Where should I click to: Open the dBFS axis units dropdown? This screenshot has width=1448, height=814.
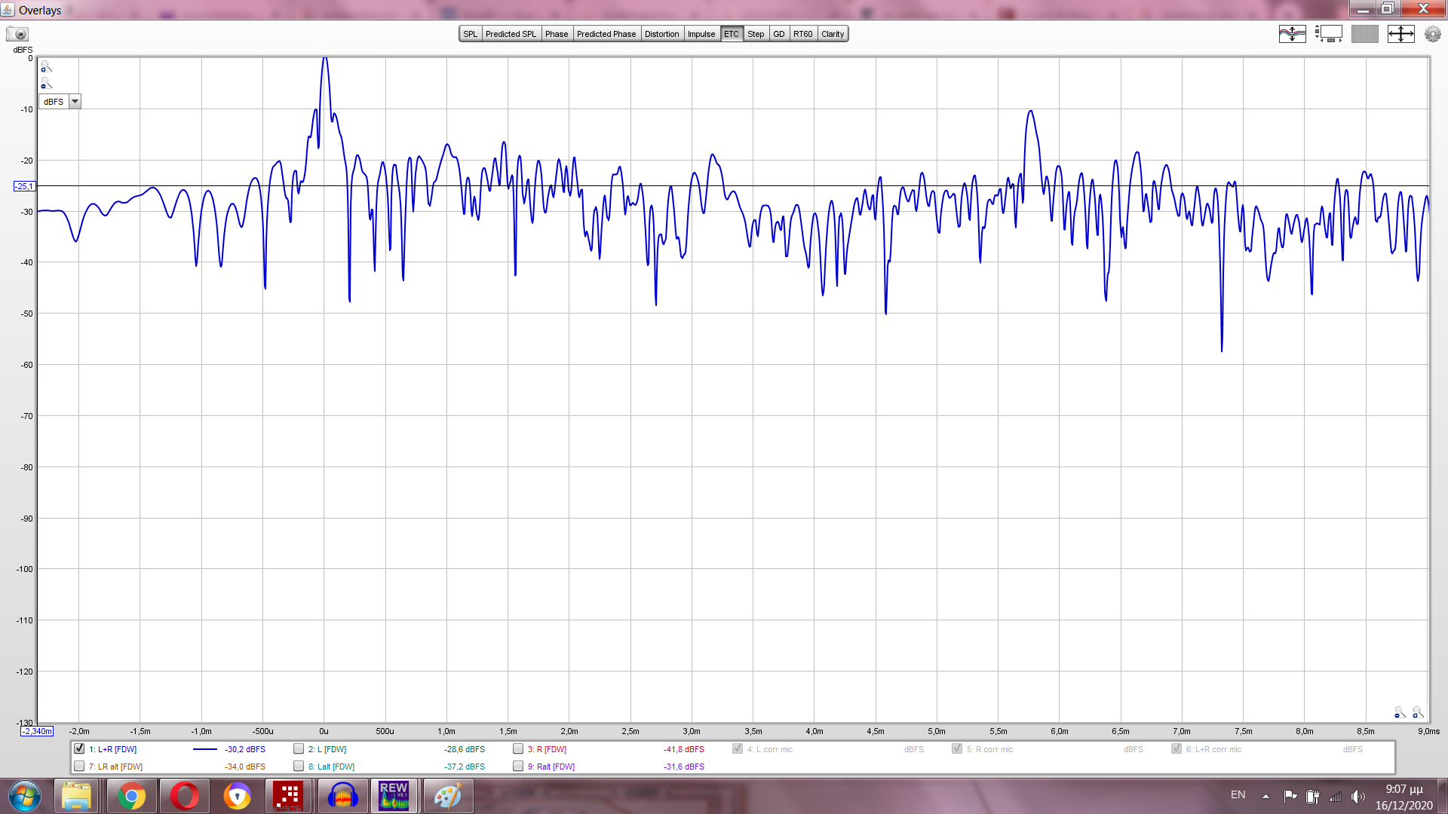pos(75,102)
